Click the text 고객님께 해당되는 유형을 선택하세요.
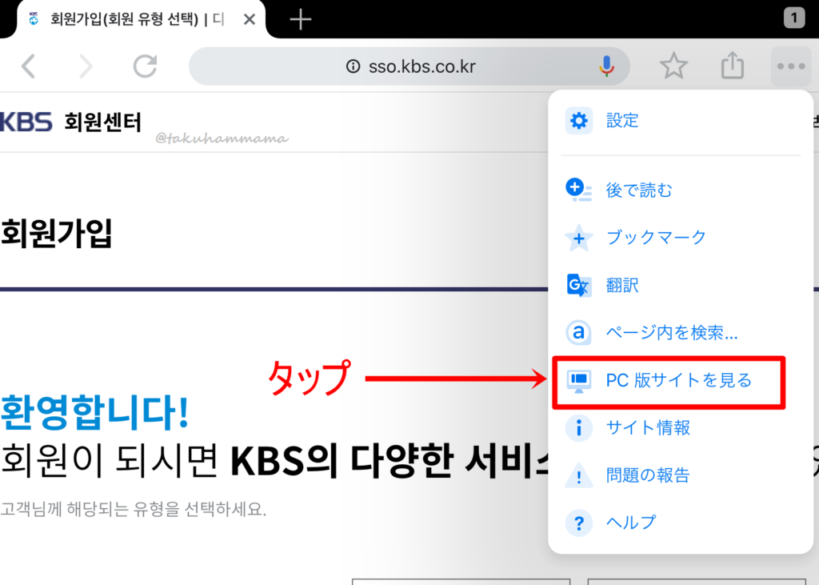Viewport: 819px width, 585px height. [x=134, y=509]
